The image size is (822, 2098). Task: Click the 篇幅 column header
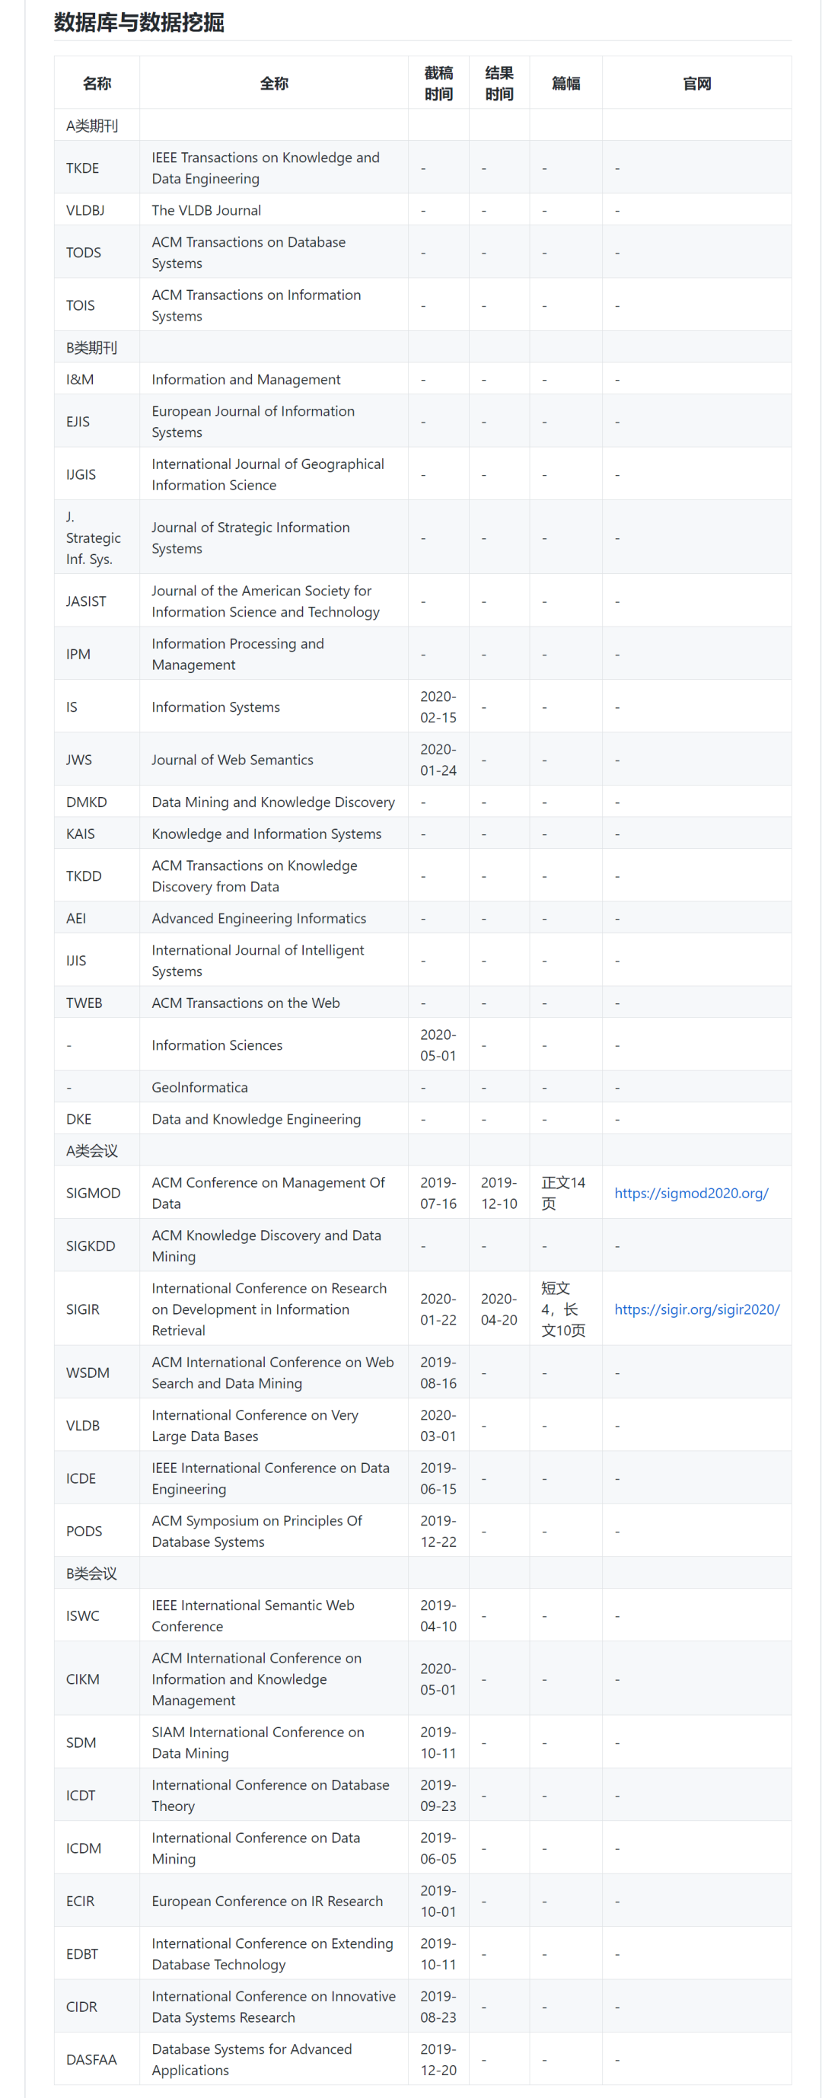tap(566, 83)
